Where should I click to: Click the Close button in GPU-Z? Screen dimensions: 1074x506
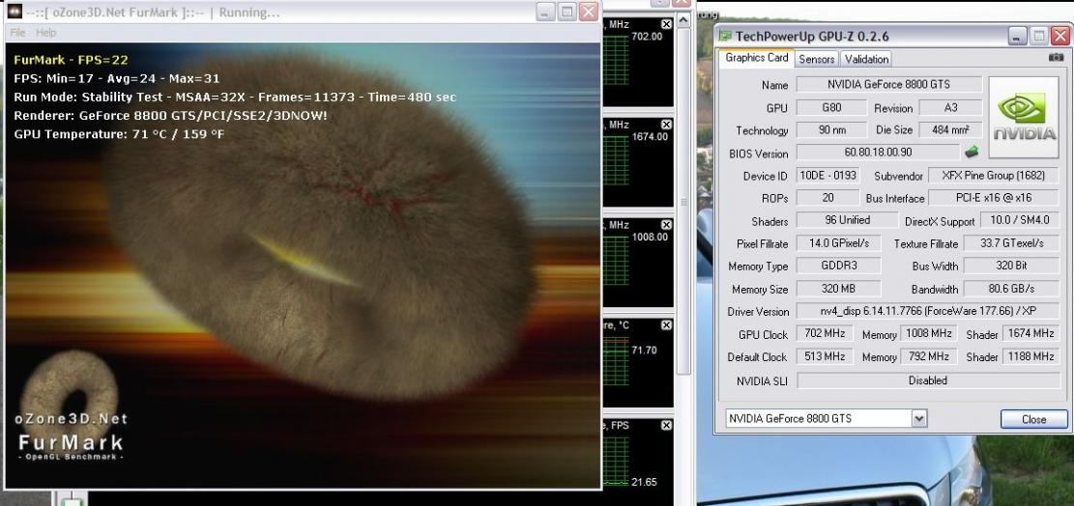1033,419
